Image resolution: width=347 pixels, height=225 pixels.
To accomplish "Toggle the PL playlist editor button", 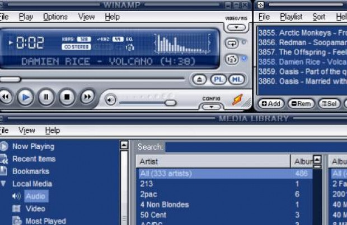I will pyautogui.click(x=218, y=79).
